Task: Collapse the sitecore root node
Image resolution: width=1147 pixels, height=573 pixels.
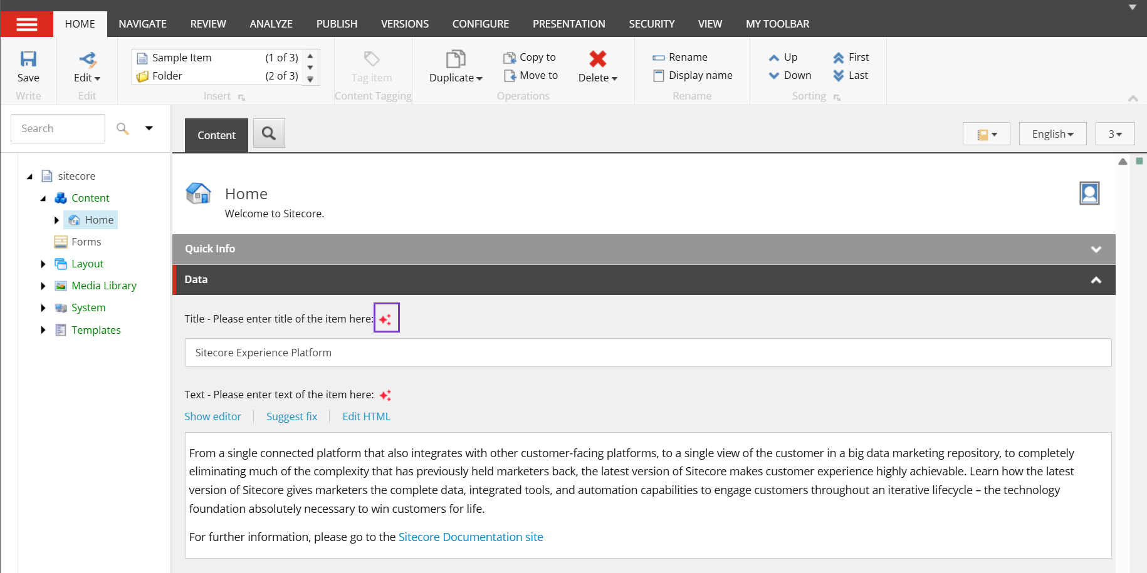Action: [29, 177]
